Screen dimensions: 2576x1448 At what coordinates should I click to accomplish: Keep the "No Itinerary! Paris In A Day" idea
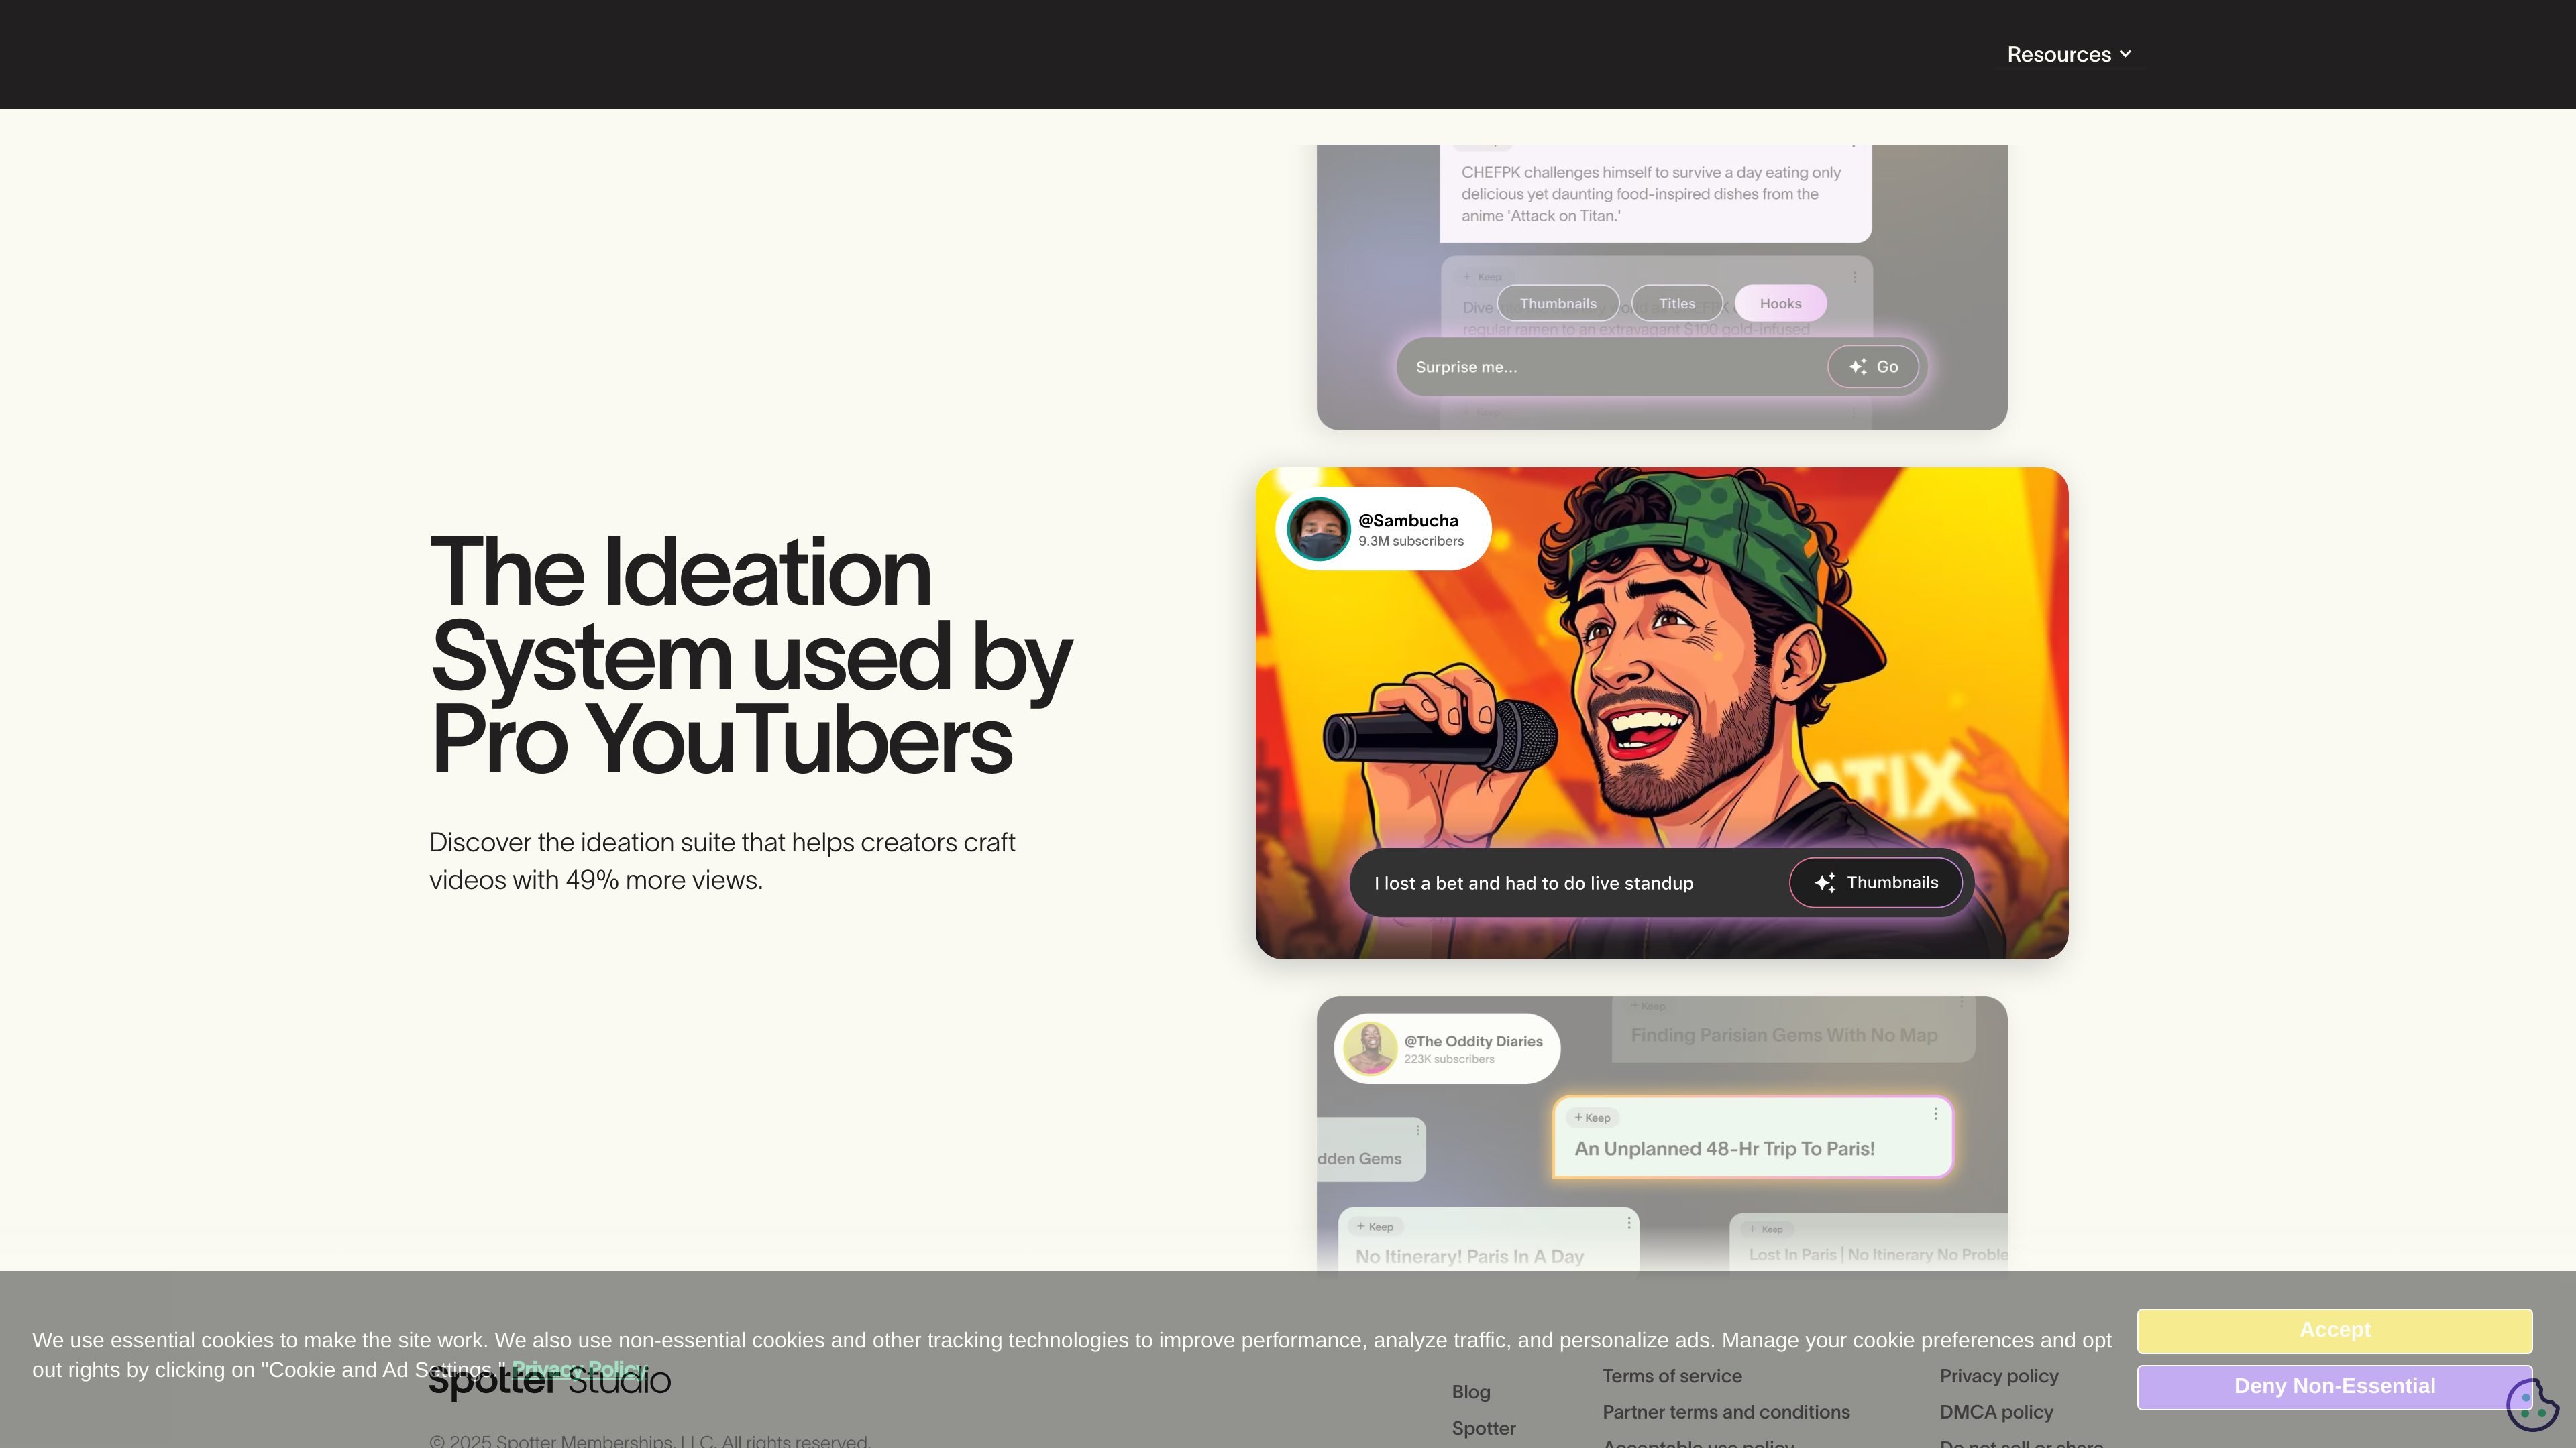[x=1375, y=1226]
